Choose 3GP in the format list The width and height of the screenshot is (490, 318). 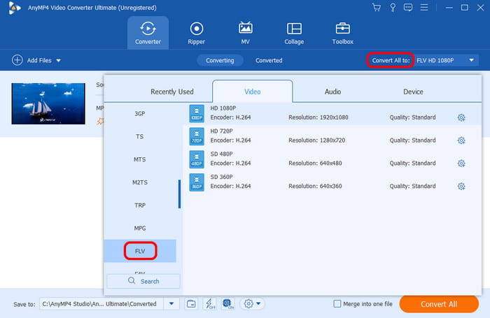(x=140, y=114)
